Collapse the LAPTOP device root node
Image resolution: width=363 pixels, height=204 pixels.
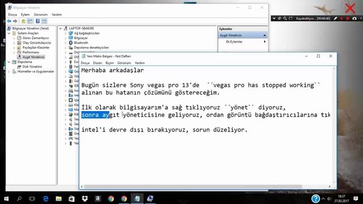pos(61,28)
